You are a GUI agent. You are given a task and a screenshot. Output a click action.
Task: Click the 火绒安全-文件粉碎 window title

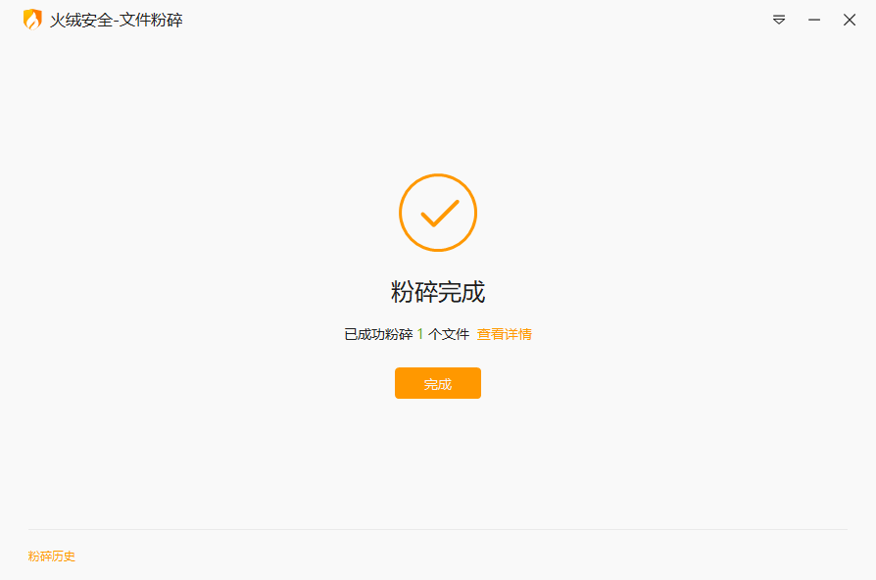pos(117,21)
